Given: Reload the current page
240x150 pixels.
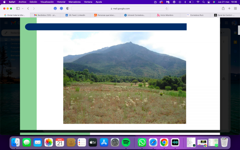Looking at the screenshot, I should [x=166, y=9].
